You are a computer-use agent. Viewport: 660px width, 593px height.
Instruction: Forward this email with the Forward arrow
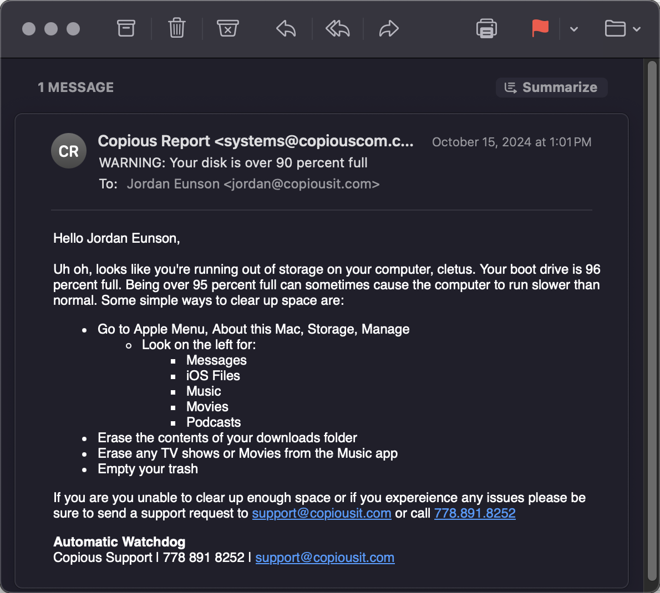[388, 29]
